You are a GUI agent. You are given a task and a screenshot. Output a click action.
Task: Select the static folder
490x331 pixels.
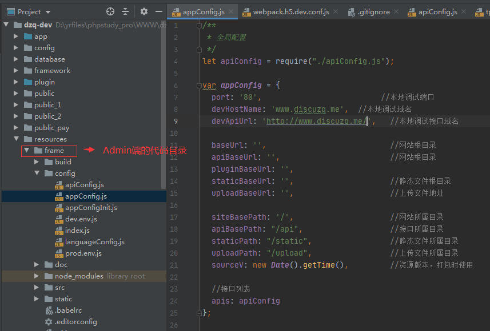click(63, 299)
